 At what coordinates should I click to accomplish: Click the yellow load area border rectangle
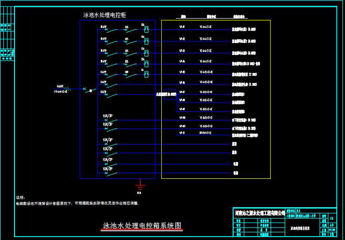tap(270, 99)
